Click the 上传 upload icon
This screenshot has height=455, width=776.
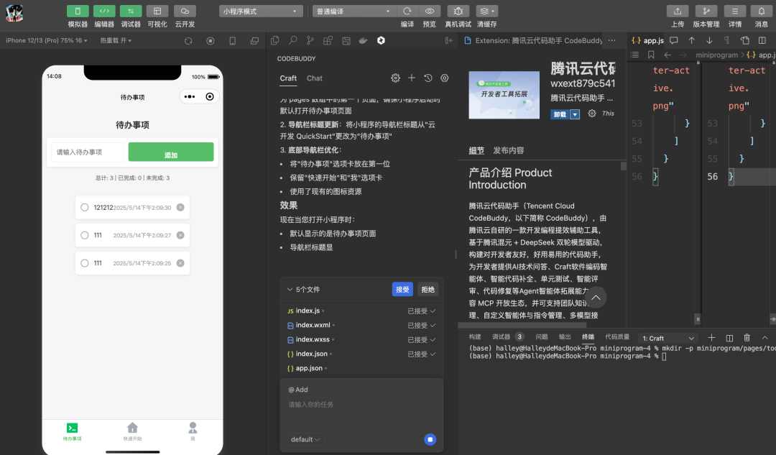(678, 11)
